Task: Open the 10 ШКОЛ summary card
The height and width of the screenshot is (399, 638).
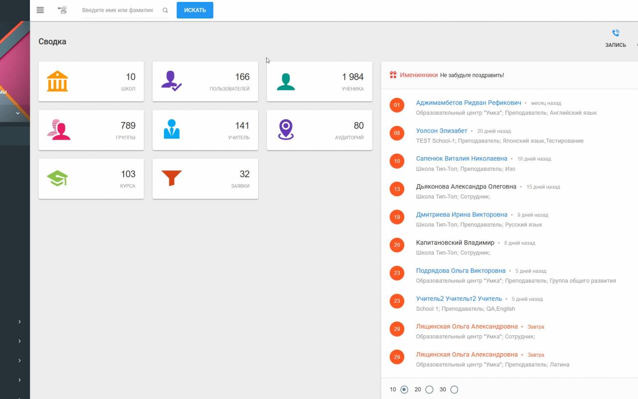Action: point(91,81)
